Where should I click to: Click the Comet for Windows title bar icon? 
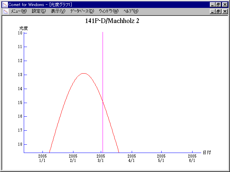click(x=5, y=4)
